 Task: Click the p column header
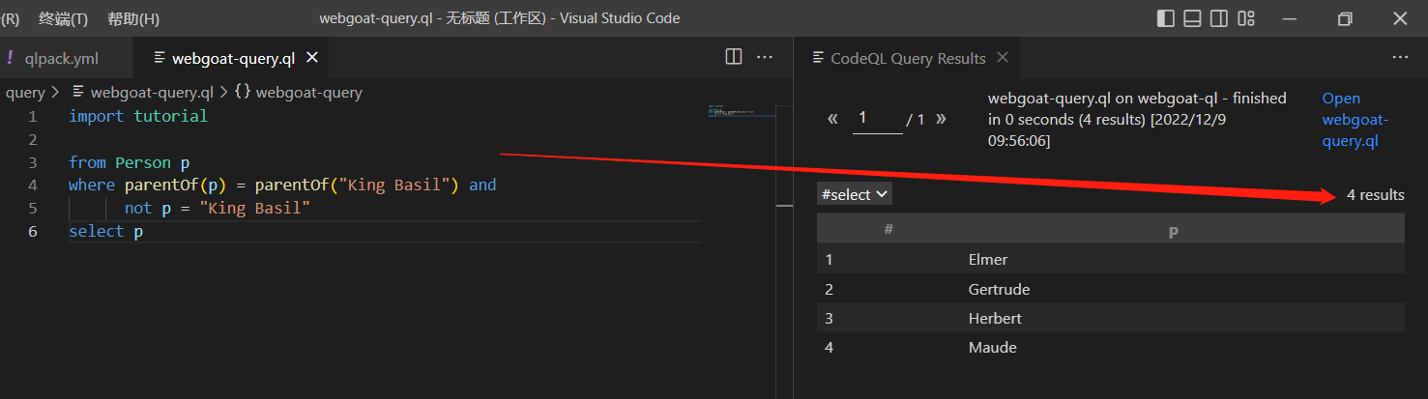[x=1173, y=230]
